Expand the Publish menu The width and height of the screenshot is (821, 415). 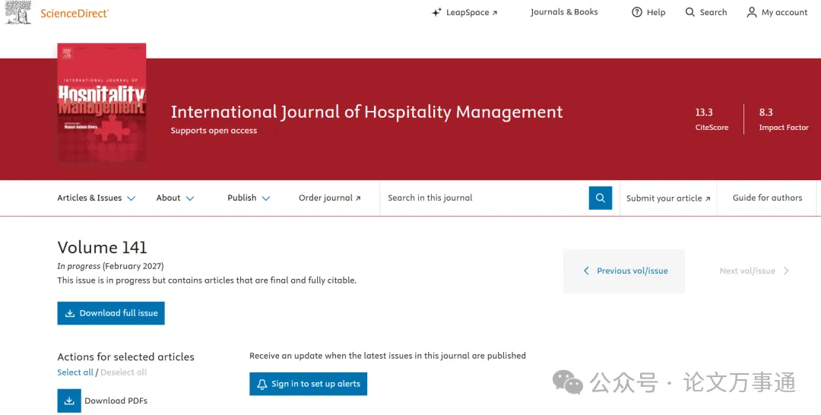pyautogui.click(x=249, y=198)
